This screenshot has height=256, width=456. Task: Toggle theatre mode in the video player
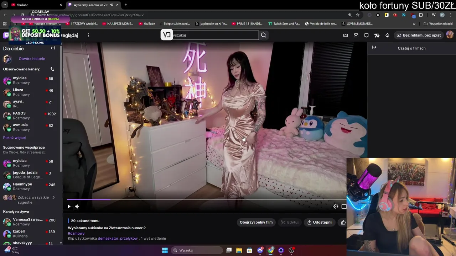[x=344, y=207]
